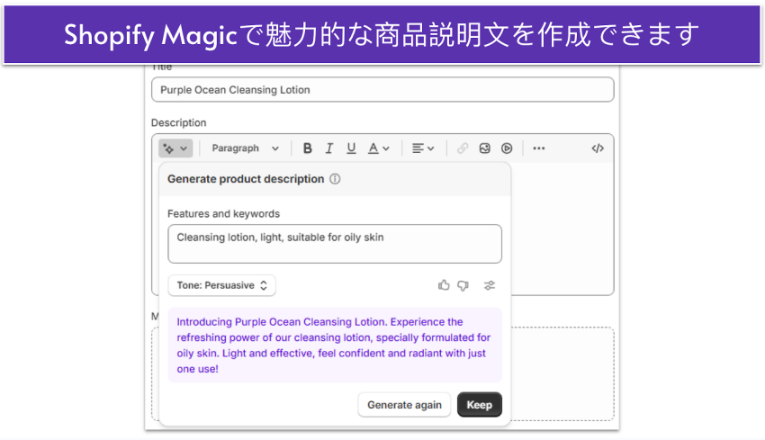Viewport: 765px width, 440px height.
Task: Click the info icon beside Generate product description
Action: click(x=335, y=179)
